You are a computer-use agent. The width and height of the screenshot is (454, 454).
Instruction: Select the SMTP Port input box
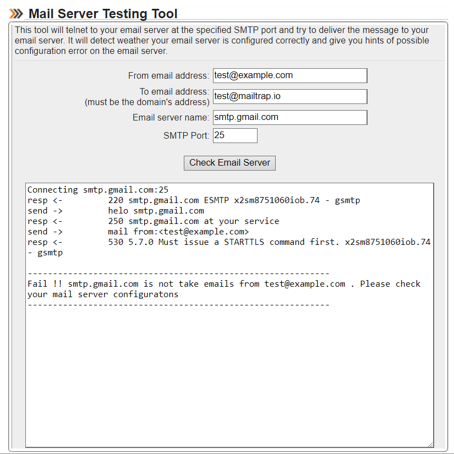tap(235, 135)
